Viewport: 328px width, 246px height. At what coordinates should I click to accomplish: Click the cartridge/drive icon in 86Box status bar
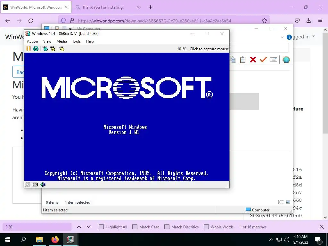pyautogui.click(x=35, y=184)
